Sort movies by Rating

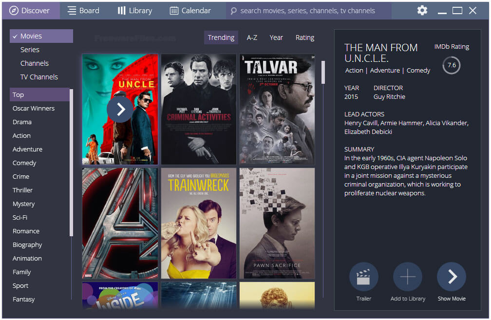coord(305,38)
